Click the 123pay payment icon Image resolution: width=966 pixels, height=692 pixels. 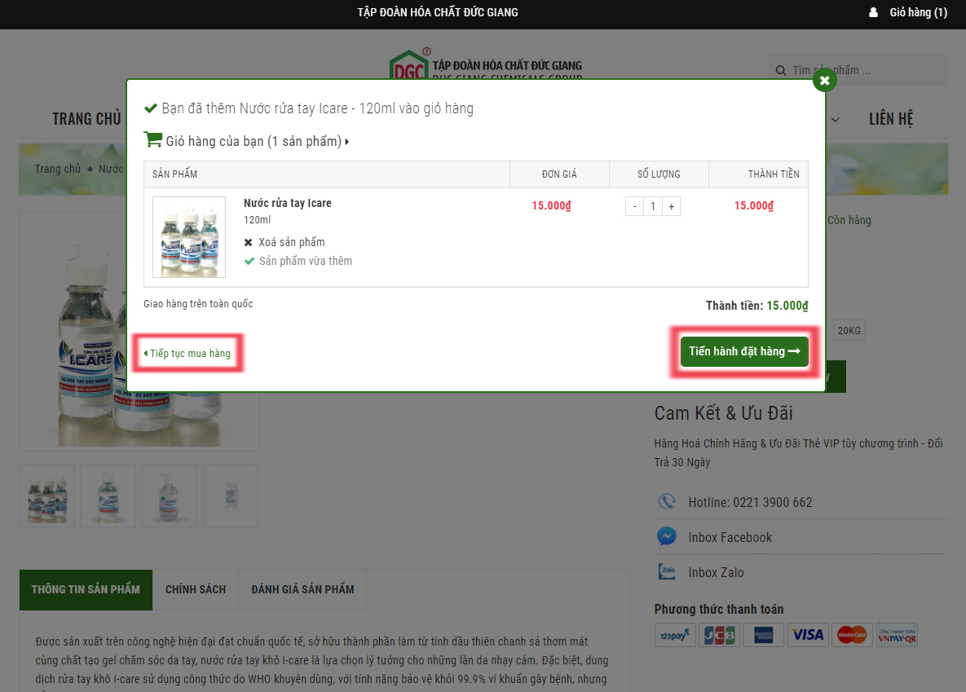point(675,635)
